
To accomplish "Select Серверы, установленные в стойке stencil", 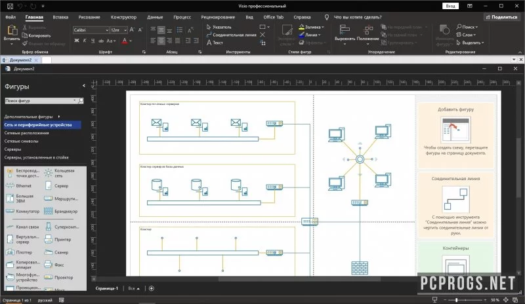I will click(37, 157).
